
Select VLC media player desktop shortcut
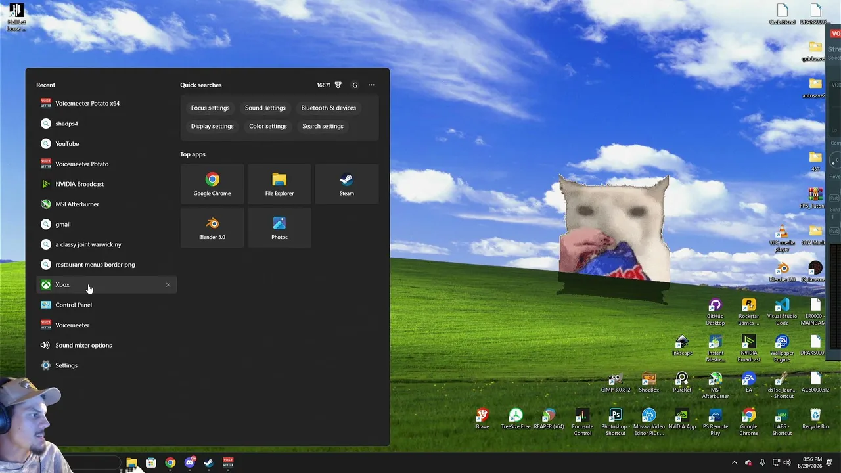782,238
